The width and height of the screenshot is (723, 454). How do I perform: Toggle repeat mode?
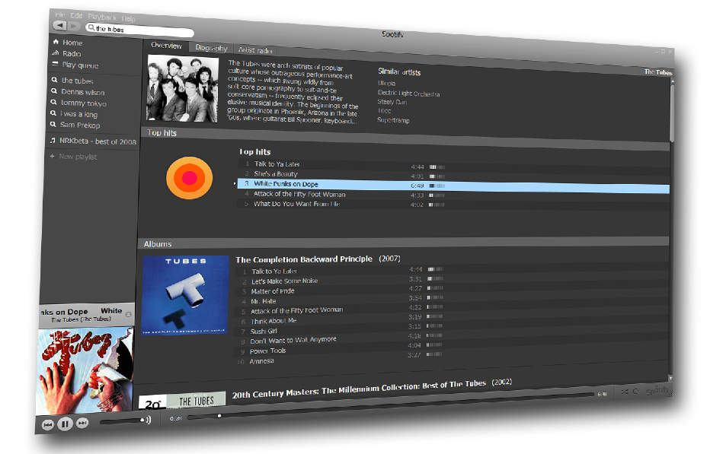[636, 392]
